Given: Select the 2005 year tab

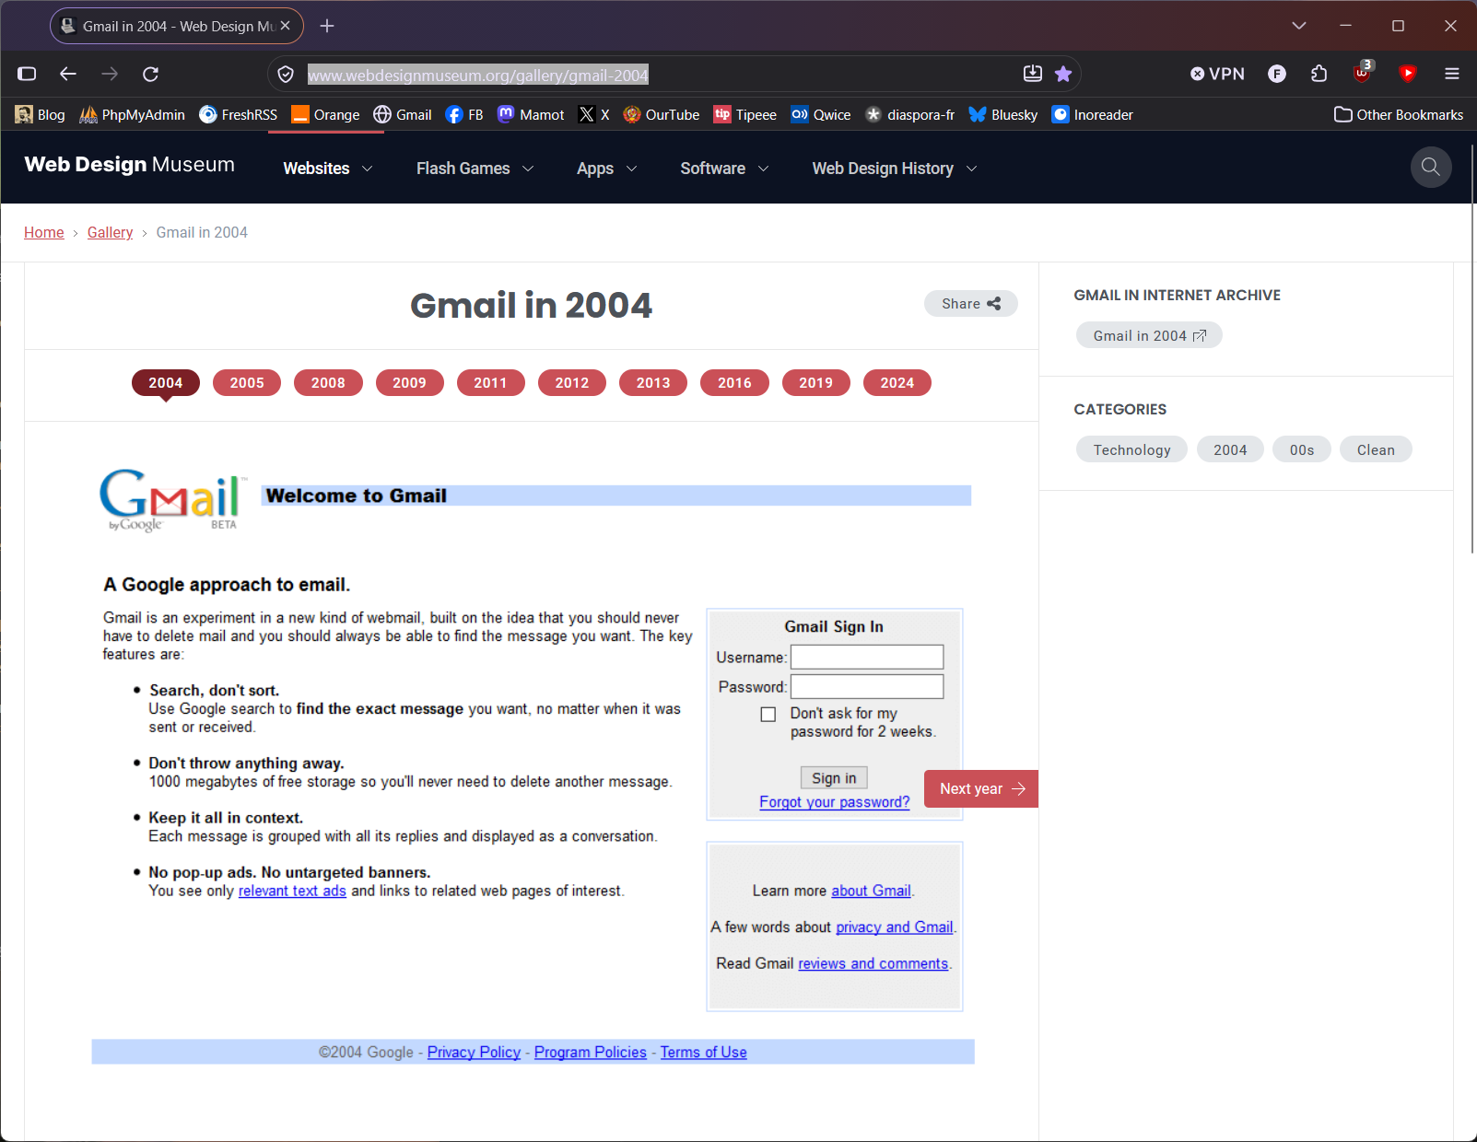Looking at the screenshot, I should [247, 383].
